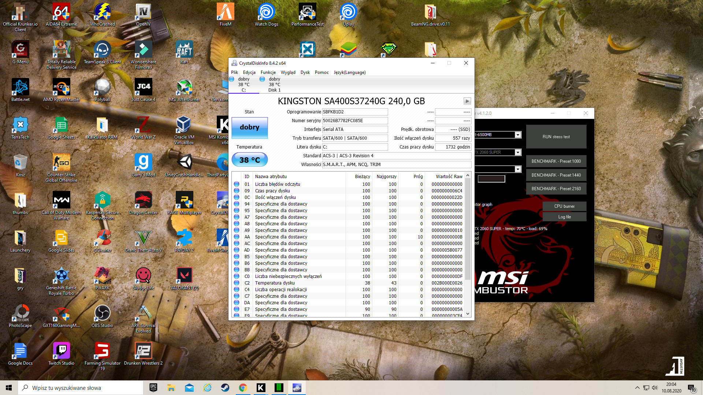Click RUN stress test in Kombustor
The width and height of the screenshot is (703, 395).
pos(556,137)
